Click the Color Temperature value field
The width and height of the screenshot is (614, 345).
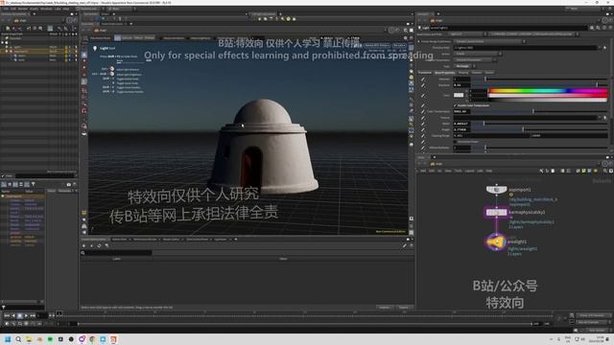click(x=461, y=111)
